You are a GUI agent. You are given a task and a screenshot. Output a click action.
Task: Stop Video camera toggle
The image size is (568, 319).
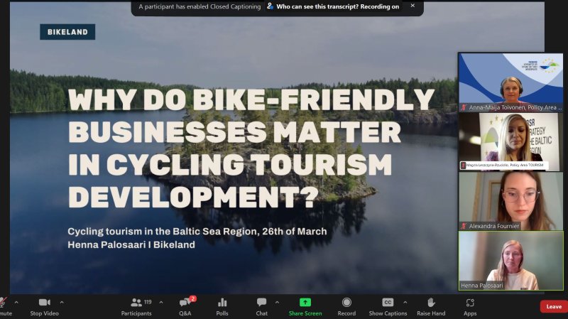pyautogui.click(x=44, y=306)
